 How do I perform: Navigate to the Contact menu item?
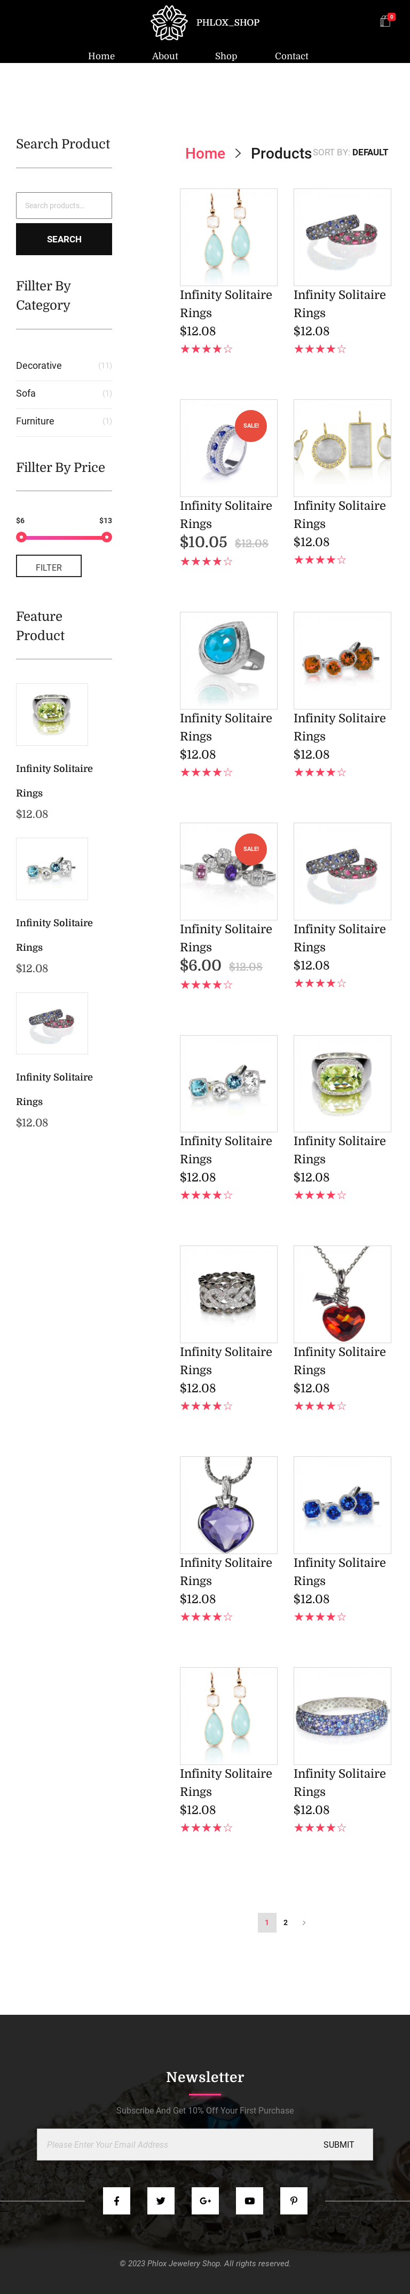[291, 56]
